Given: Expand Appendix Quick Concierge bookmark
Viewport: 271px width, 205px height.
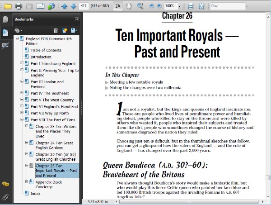Looking at the screenshot, I should [27, 181].
